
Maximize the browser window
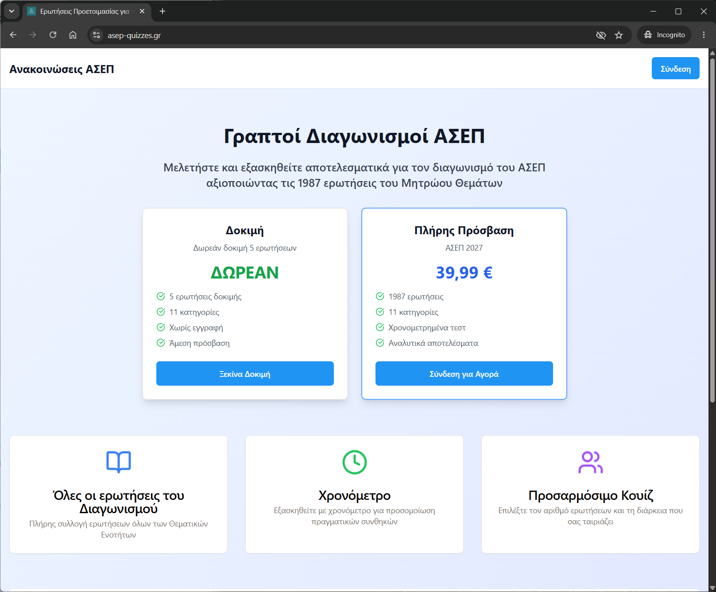[678, 11]
